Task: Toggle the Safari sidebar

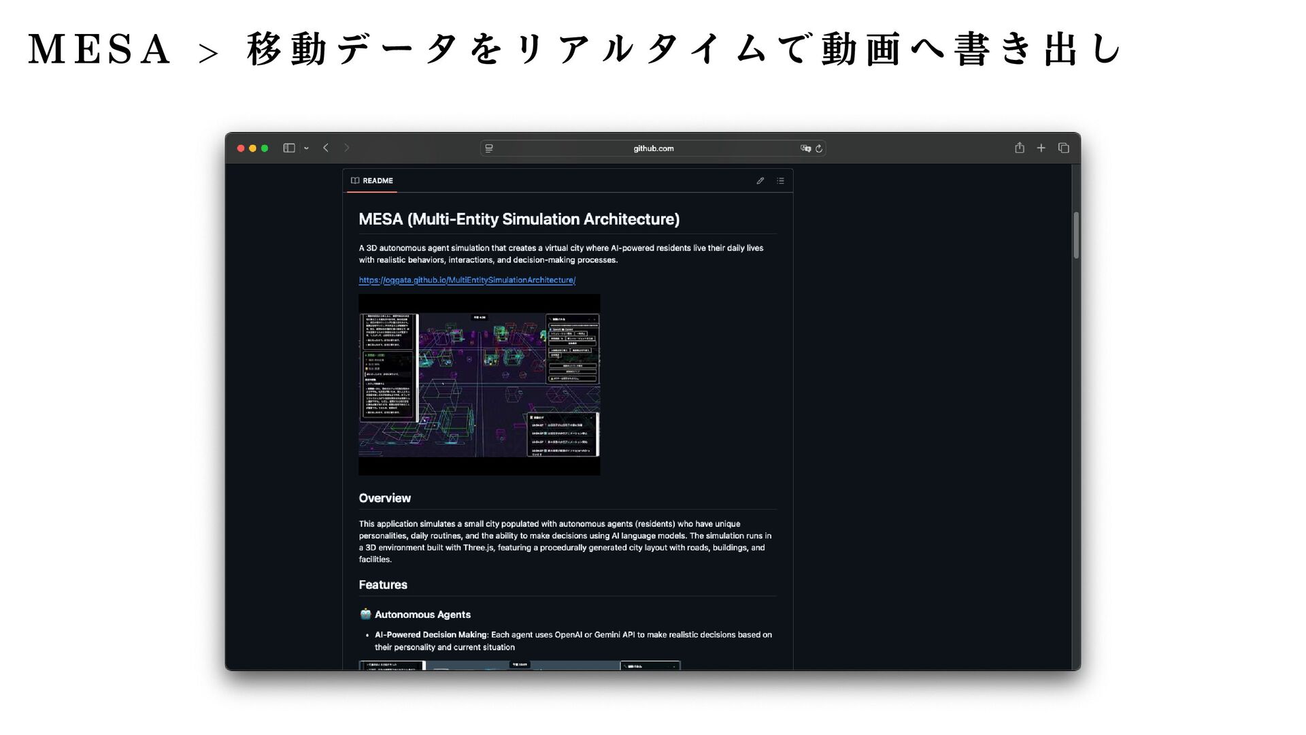Action: tap(289, 148)
